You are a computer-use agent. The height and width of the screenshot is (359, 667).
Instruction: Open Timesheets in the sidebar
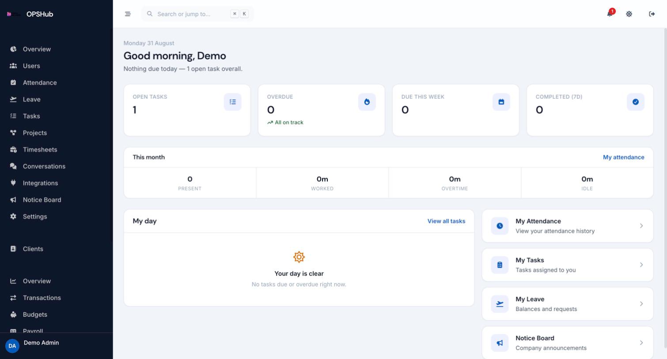click(x=56, y=150)
